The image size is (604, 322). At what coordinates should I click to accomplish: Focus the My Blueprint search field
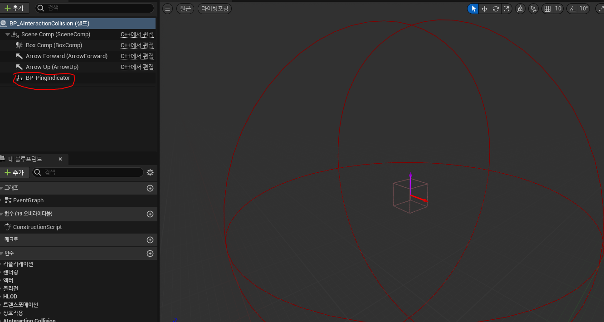point(88,172)
